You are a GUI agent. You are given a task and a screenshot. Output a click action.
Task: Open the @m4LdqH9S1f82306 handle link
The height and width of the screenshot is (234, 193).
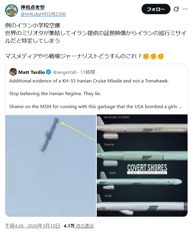pos(43,14)
